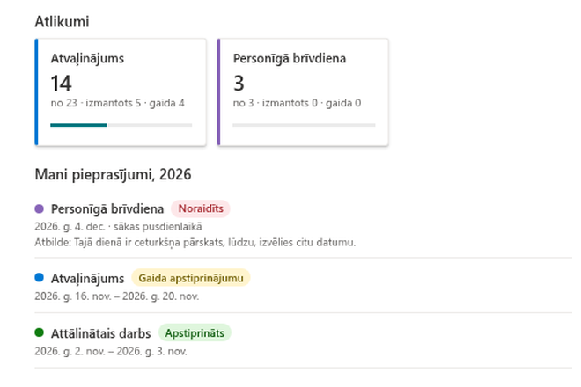Click the Personīgā brīvdiena progress bar
581x387 pixels.
(x=304, y=125)
